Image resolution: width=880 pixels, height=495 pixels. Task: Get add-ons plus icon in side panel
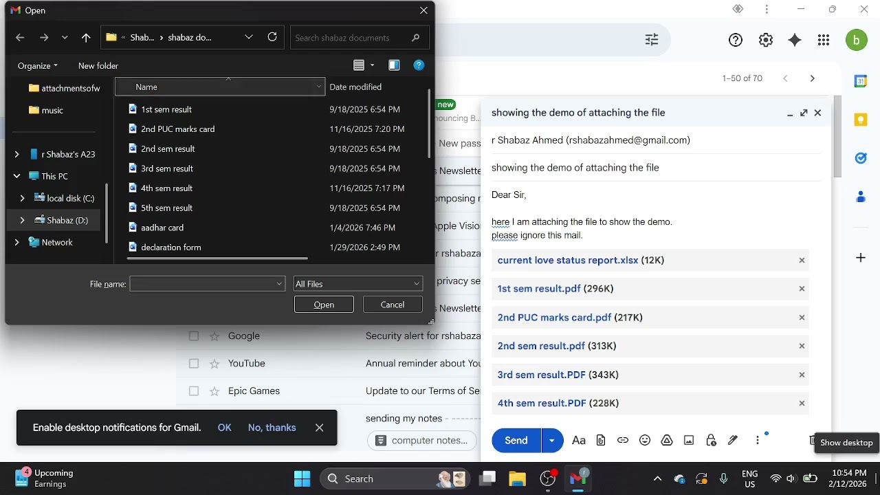(x=860, y=258)
